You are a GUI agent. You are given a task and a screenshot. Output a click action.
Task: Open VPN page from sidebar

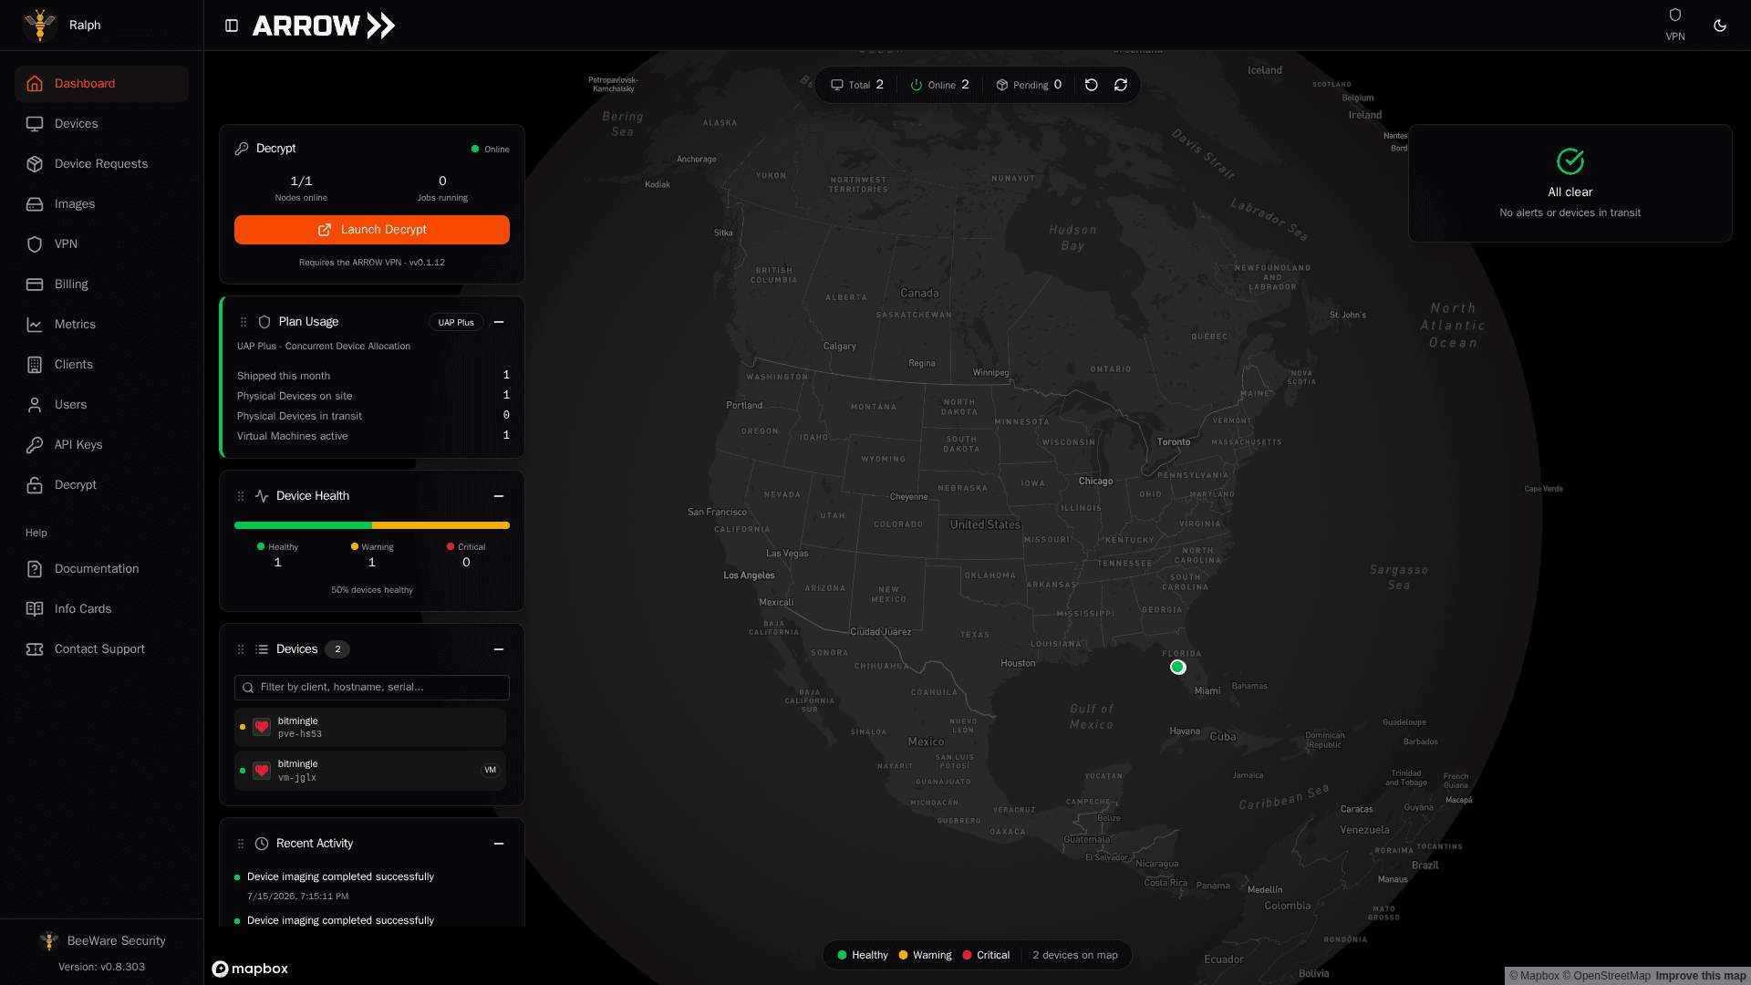[101, 244]
